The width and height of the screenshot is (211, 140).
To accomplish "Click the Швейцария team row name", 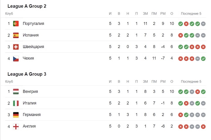I will (33, 47).
